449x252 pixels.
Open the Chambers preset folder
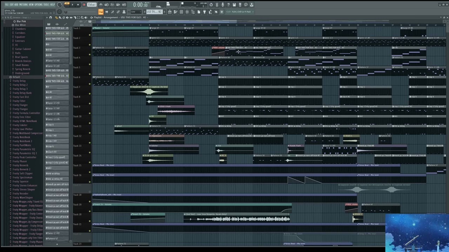20,29
